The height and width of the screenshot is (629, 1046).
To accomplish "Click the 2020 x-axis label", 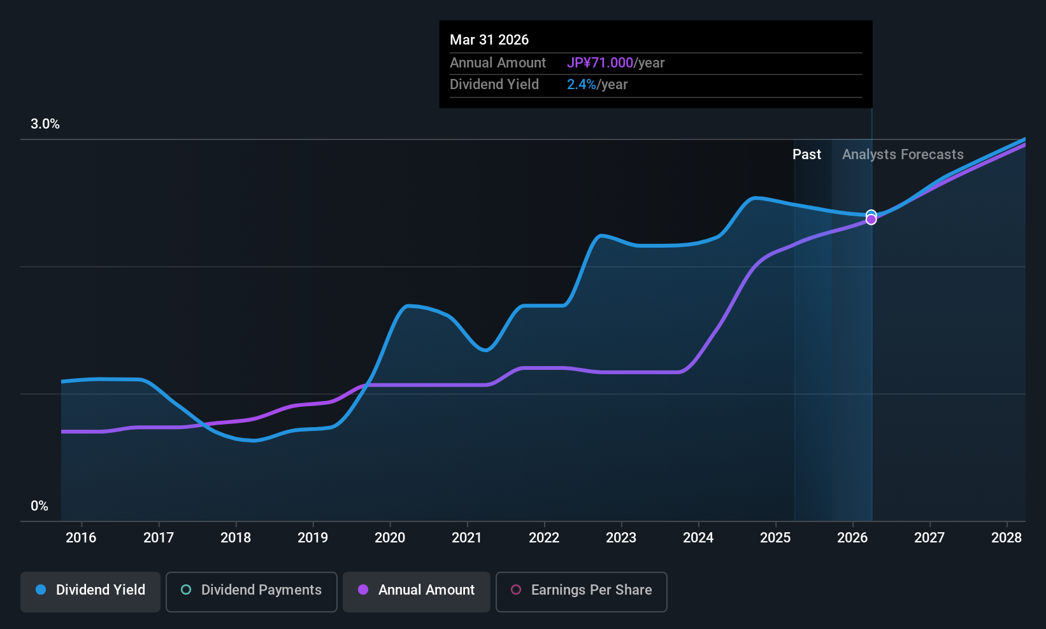I will [x=390, y=537].
